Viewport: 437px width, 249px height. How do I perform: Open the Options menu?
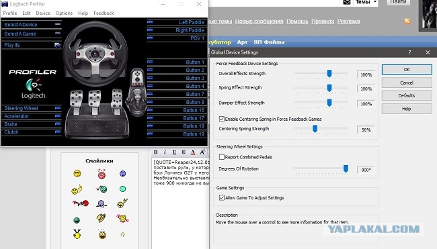click(x=64, y=13)
